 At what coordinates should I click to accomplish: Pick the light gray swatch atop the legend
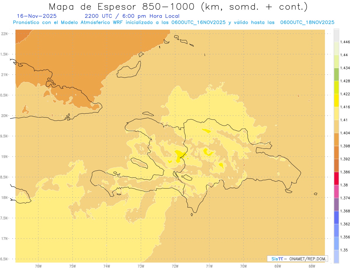pyautogui.click(x=336, y=35)
